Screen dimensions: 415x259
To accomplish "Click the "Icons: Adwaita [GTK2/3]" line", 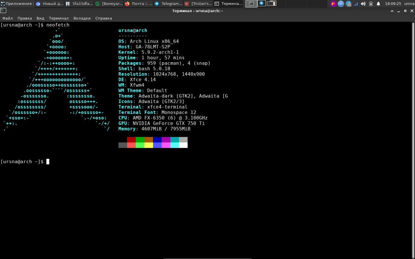I will (151, 102).
